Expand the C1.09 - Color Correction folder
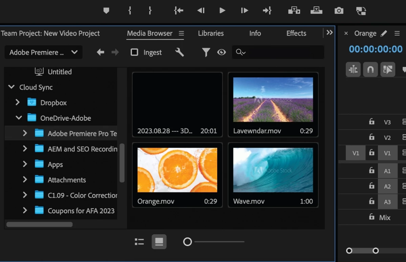The width and height of the screenshot is (406, 262). click(25, 195)
